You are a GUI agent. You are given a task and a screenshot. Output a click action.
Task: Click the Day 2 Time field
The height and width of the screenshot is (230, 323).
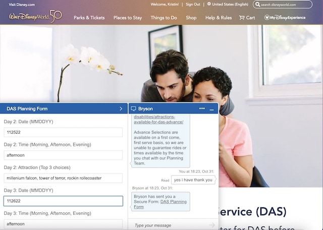[x=63, y=155]
